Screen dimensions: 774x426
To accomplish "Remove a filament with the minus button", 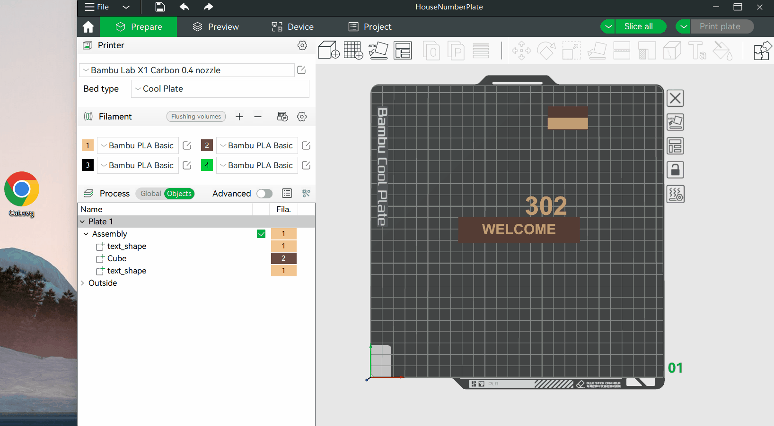I will pyautogui.click(x=258, y=117).
